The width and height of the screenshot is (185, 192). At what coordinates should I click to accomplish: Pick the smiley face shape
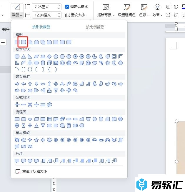[88, 63]
